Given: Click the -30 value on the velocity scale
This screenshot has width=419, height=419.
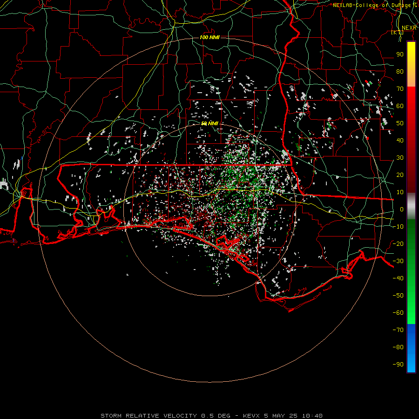Looking at the screenshot, I should (x=398, y=261).
